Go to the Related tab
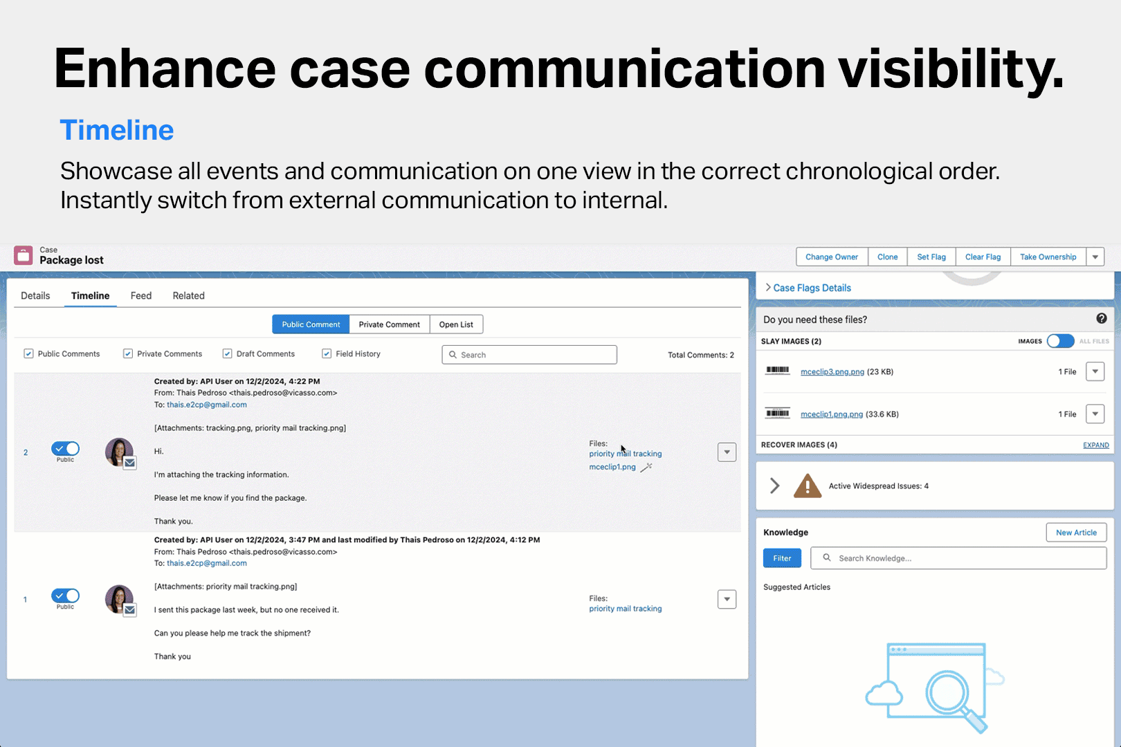Viewport: 1121px width, 747px height. click(189, 295)
